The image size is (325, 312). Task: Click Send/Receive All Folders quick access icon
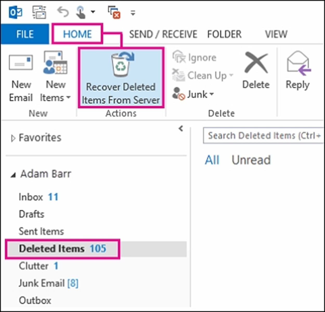39,12
